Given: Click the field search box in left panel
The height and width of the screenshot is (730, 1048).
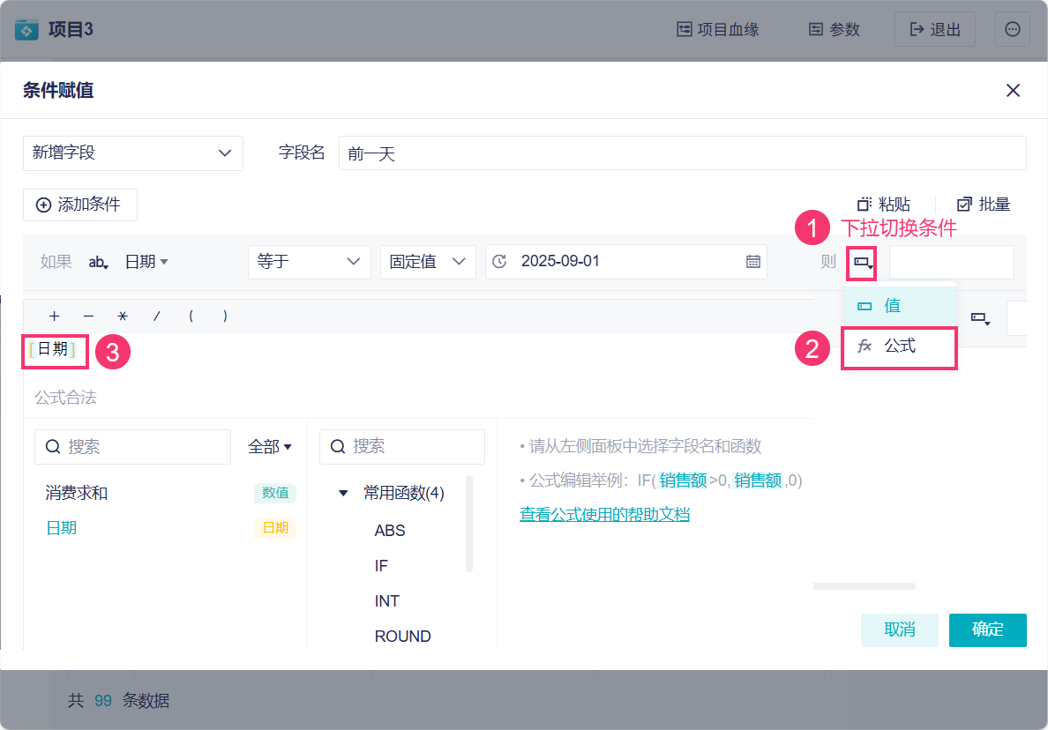Looking at the screenshot, I should coord(132,447).
